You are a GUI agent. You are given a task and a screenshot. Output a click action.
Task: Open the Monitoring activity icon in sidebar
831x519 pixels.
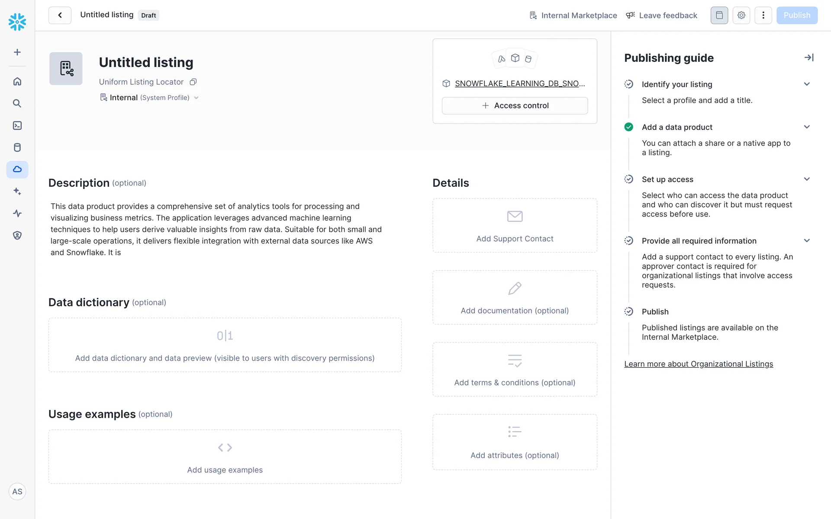click(x=17, y=213)
